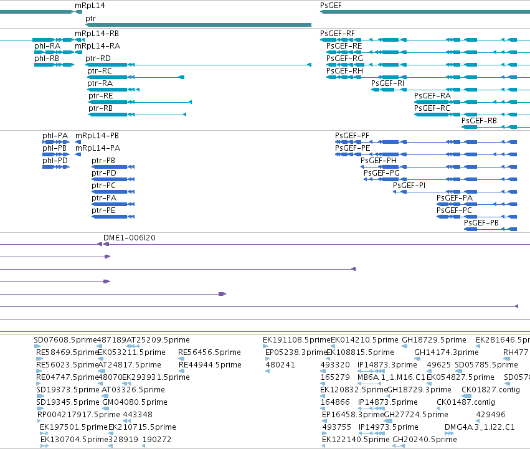Select the PsGEF gene bar
Screen dimensions: 530x449
425,12
